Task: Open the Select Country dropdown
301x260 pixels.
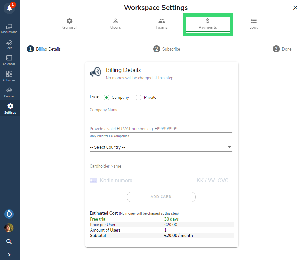Action: coord(161,147)
